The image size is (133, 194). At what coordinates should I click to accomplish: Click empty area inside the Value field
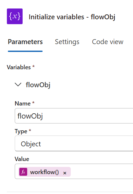click(102, 171)
